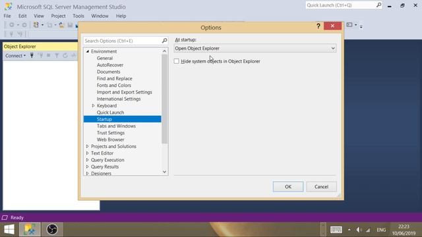Collapse the Environment tree node
Viewport: 422px width, 237px height.
click(88, 51)
